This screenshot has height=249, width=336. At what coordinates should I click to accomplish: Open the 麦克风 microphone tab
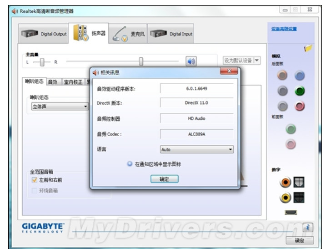coord(128,34)
